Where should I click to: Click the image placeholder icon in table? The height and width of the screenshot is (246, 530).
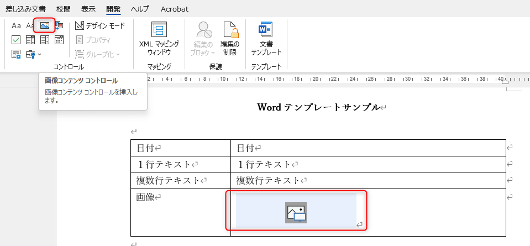click(296, 212)
